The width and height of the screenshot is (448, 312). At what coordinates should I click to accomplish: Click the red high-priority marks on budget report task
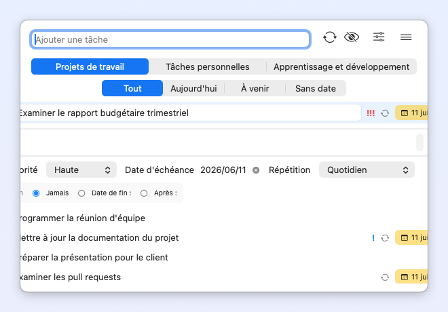click(371, 113)
